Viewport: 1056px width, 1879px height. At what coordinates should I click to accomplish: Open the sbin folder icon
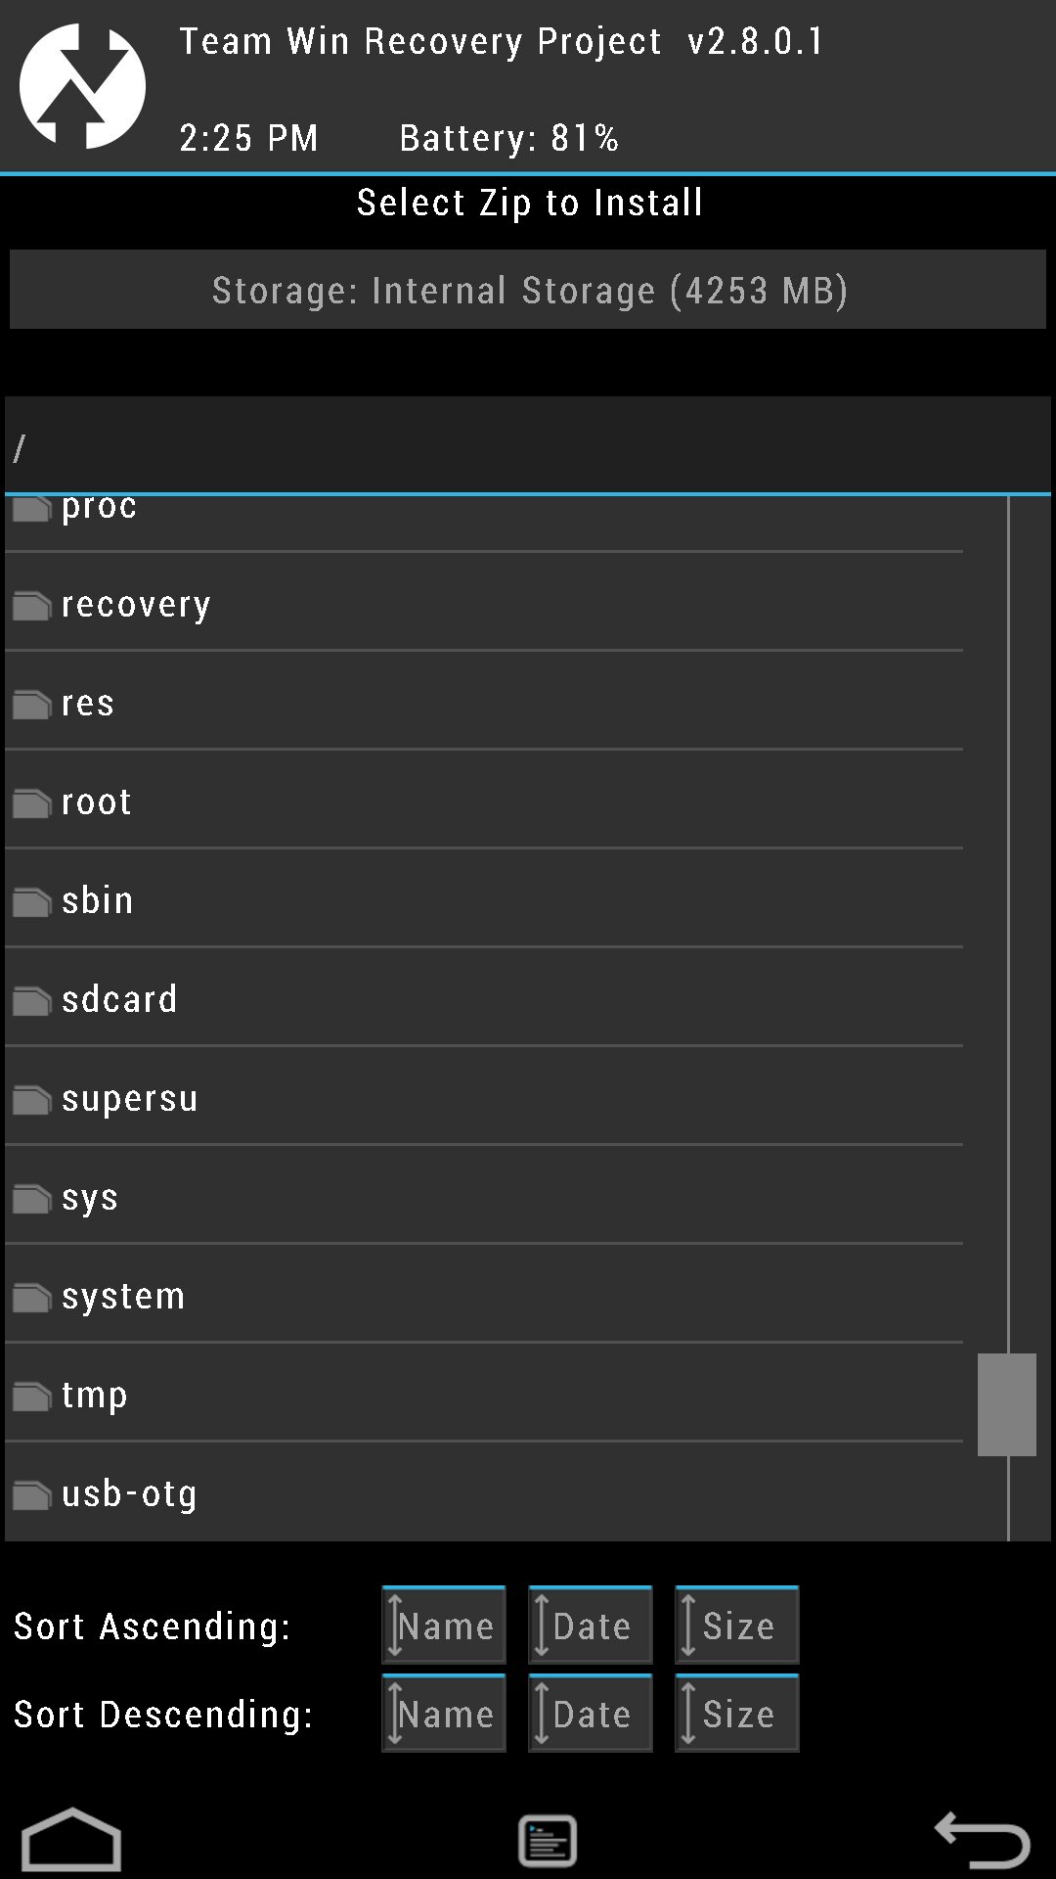(32, 903)
